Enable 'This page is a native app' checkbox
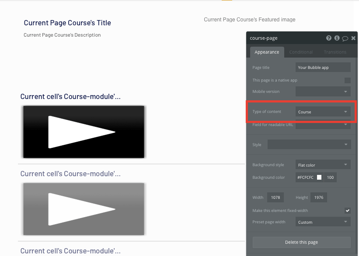The image size is (359, 256). pyautogui.click(x=348, y=80)
